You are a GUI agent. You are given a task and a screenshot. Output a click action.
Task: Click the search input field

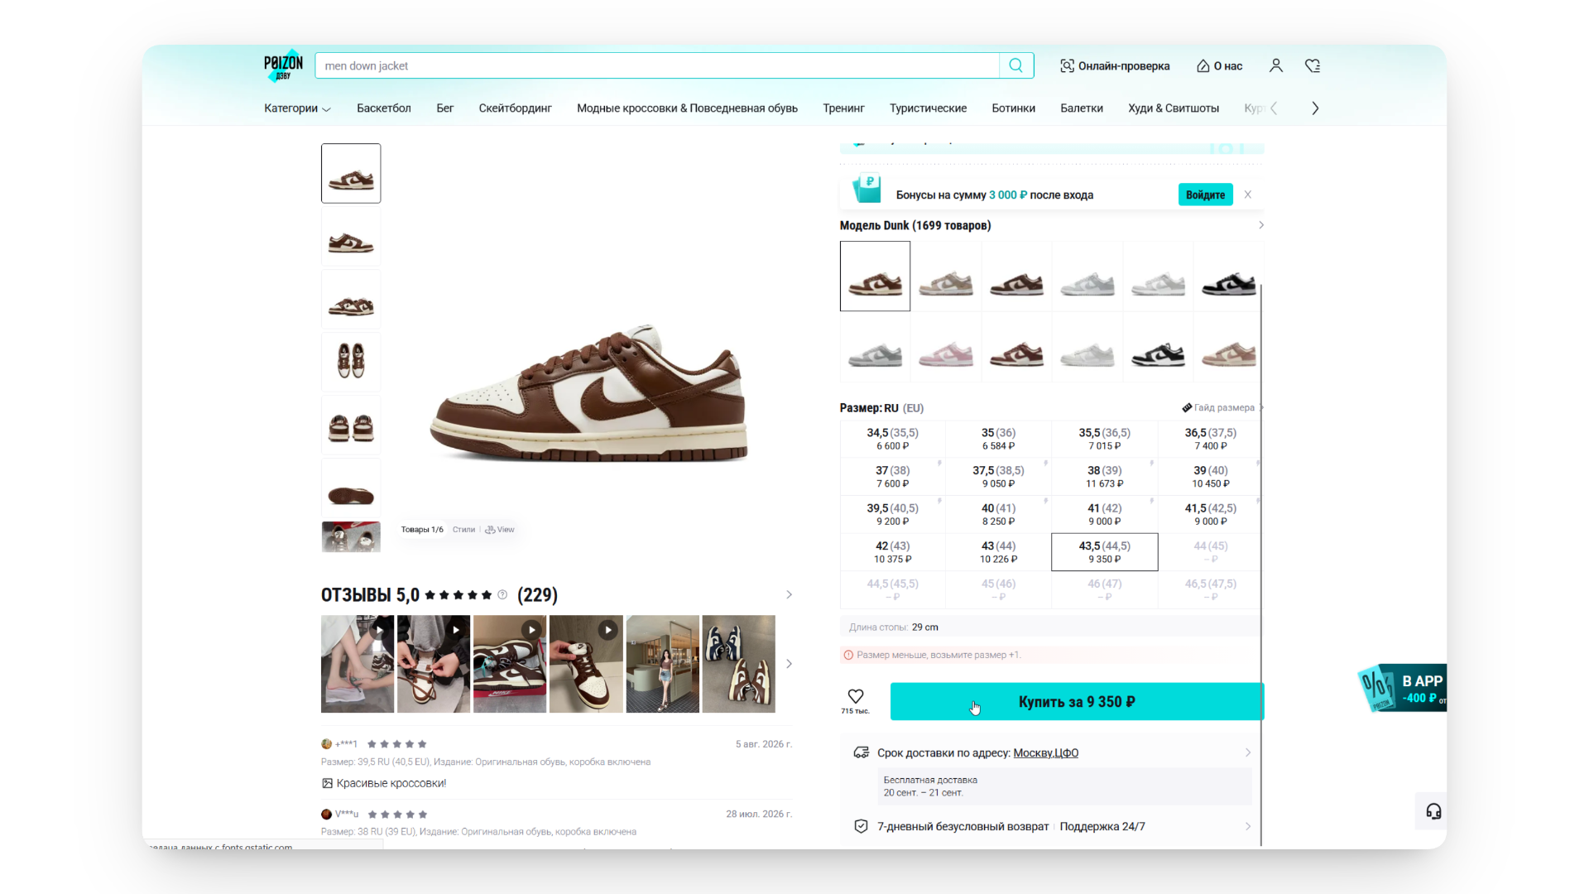tap(657, 65)
